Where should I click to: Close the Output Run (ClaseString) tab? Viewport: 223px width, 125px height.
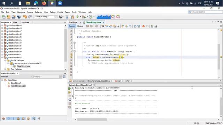pyautogui.click(x=94, y=85)
